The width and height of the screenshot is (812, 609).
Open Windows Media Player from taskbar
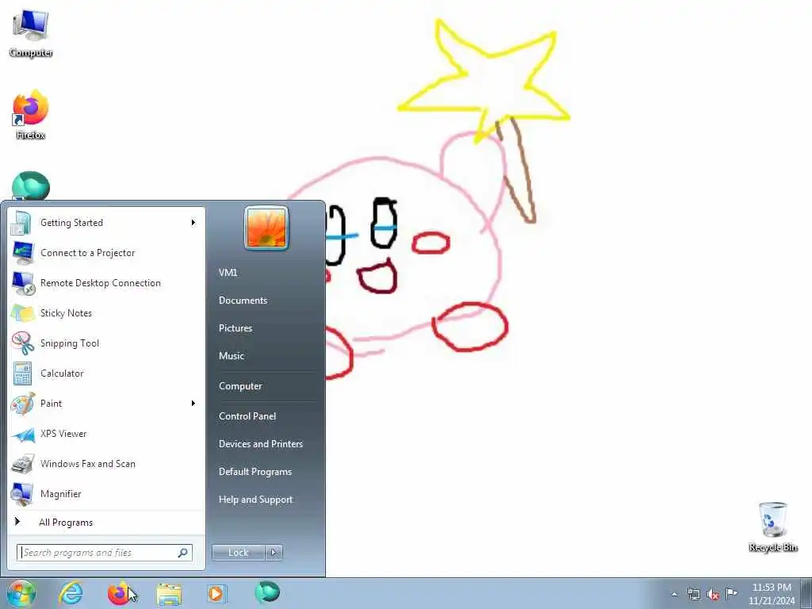tap(216, 593)
